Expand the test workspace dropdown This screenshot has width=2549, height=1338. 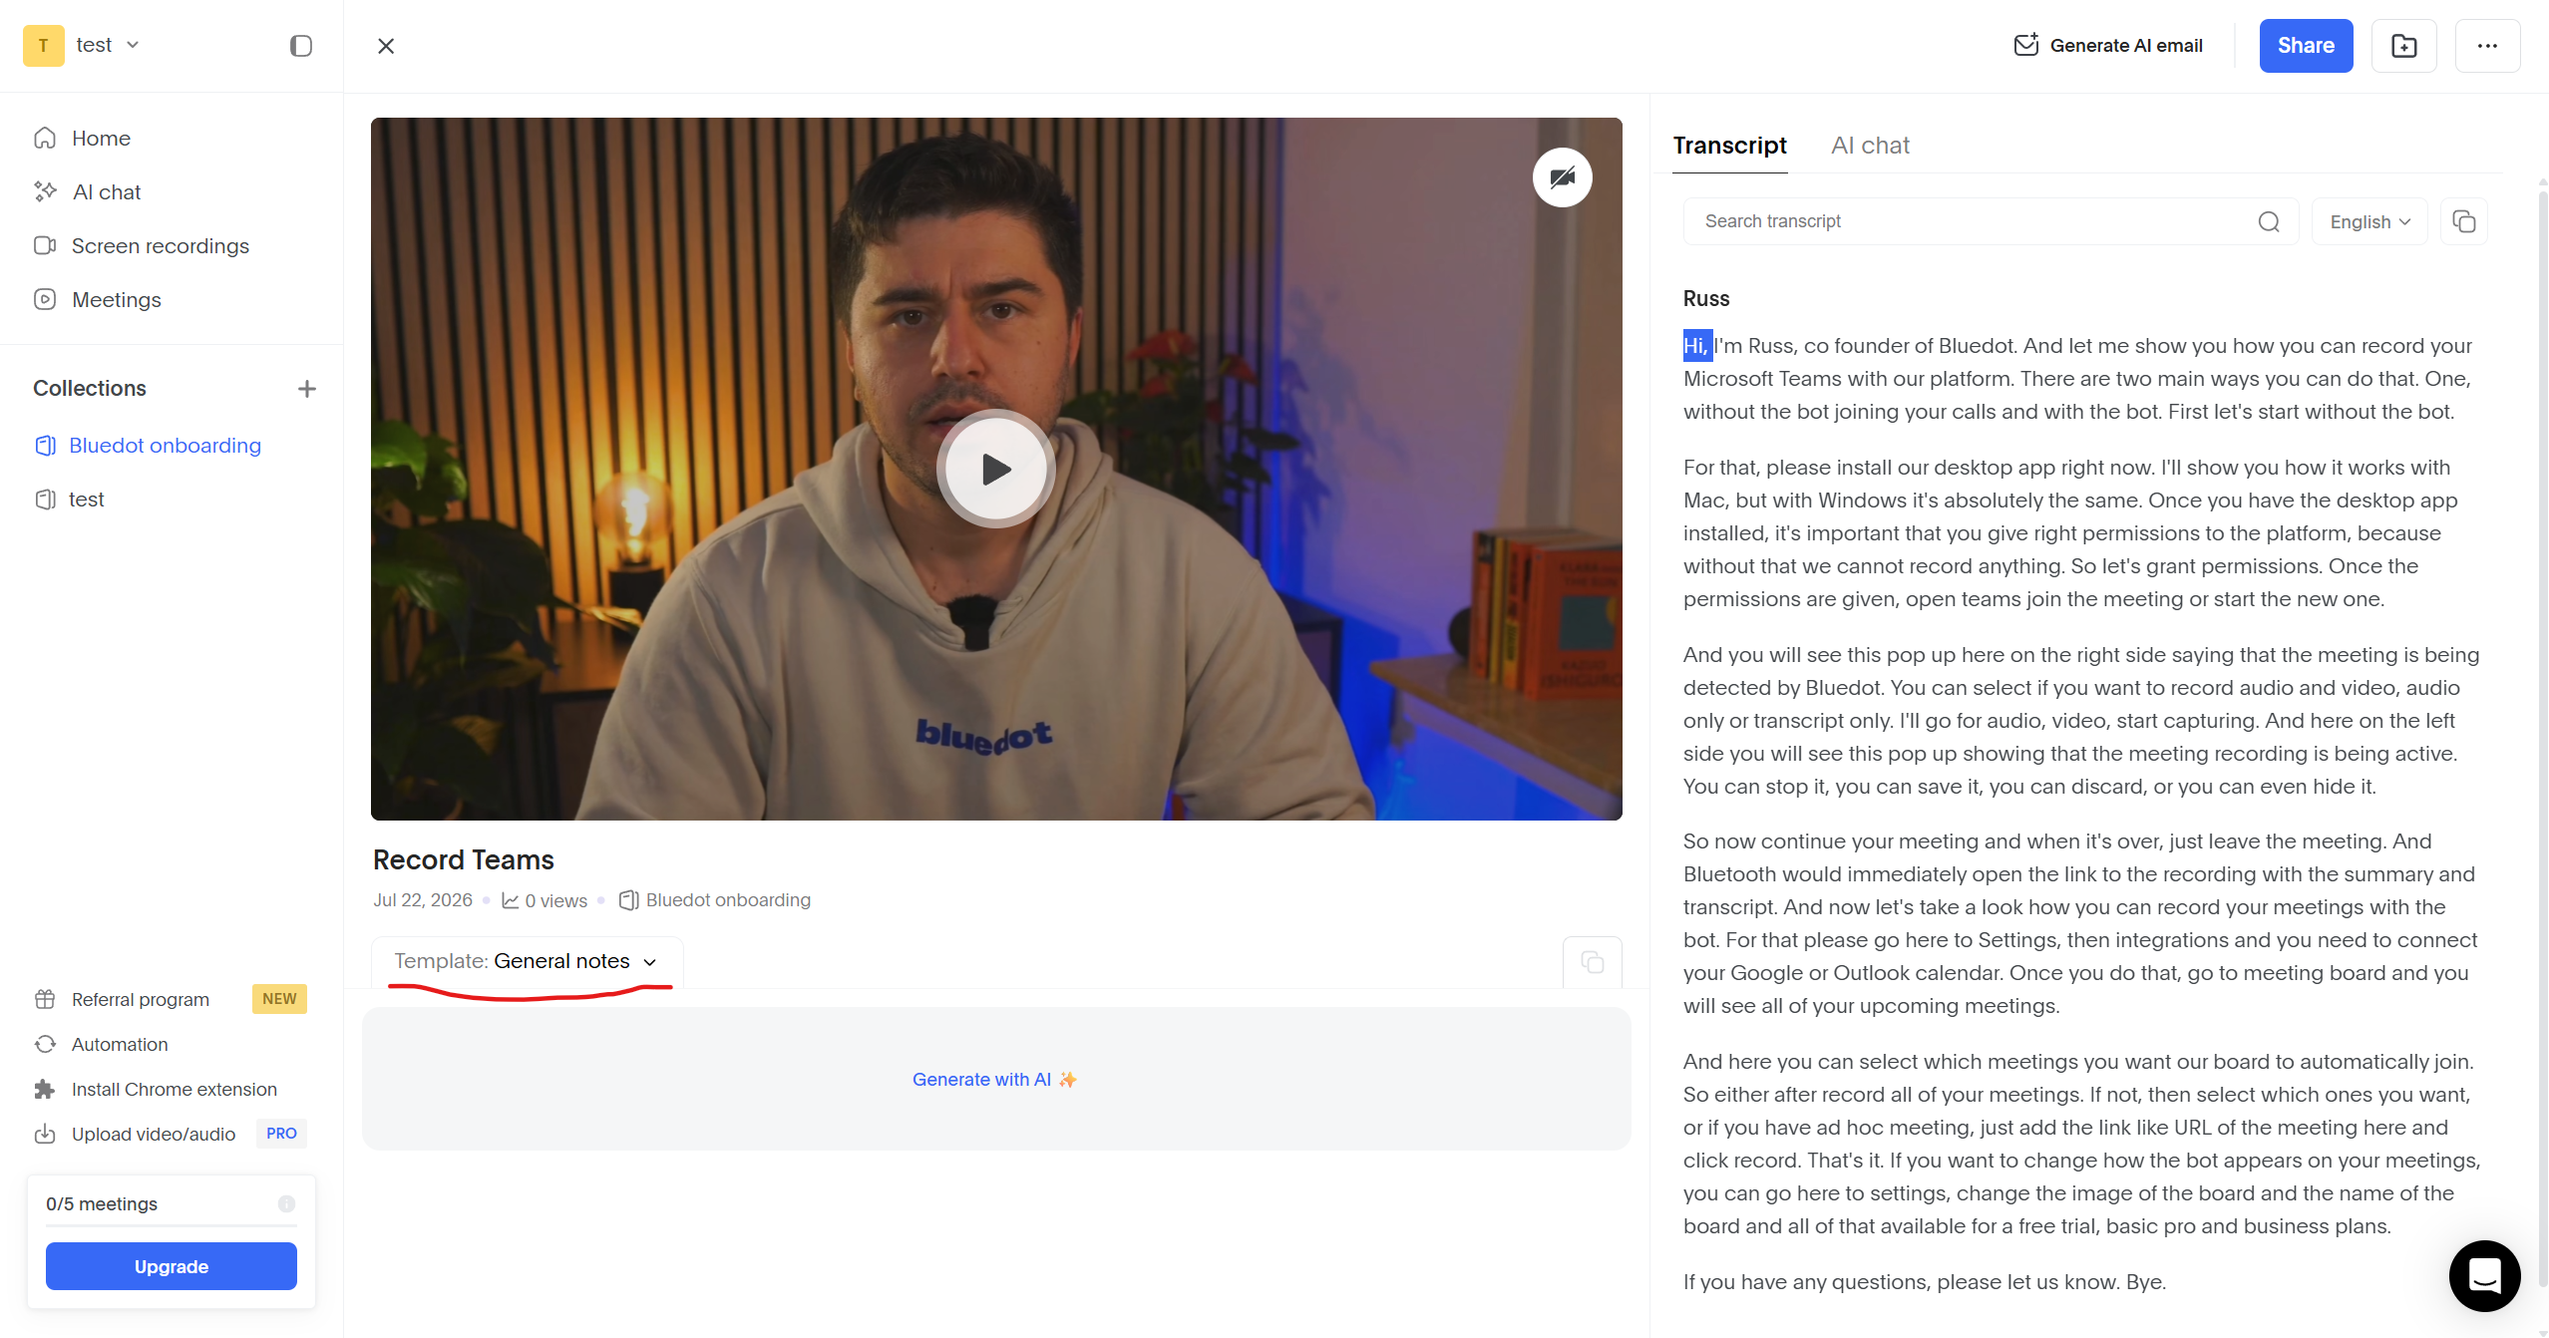point(133,45)
